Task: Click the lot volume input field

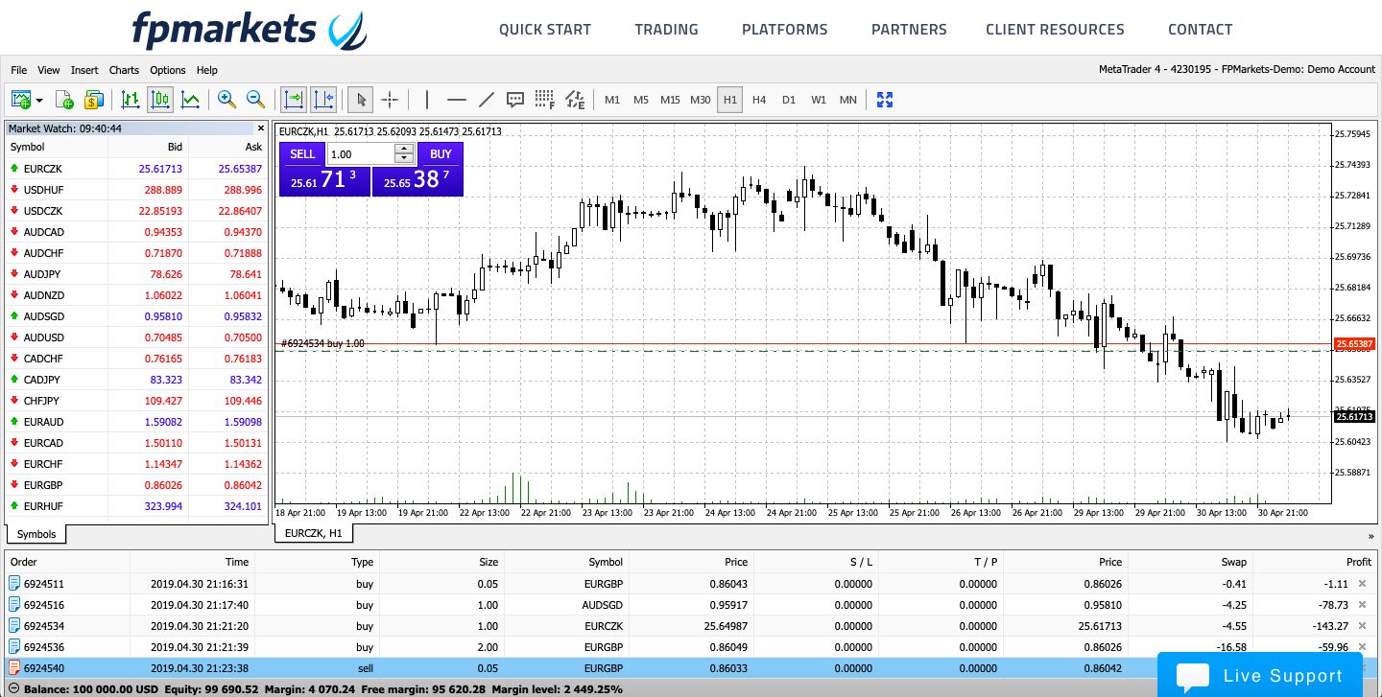Action: tap(360, 153)
